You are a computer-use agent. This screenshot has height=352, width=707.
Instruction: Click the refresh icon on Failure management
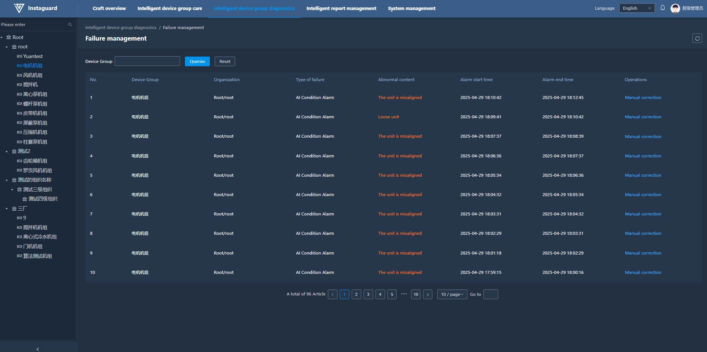[697, 38]
